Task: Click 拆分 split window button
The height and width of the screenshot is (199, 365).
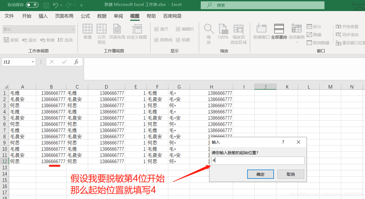Action: 314,26
